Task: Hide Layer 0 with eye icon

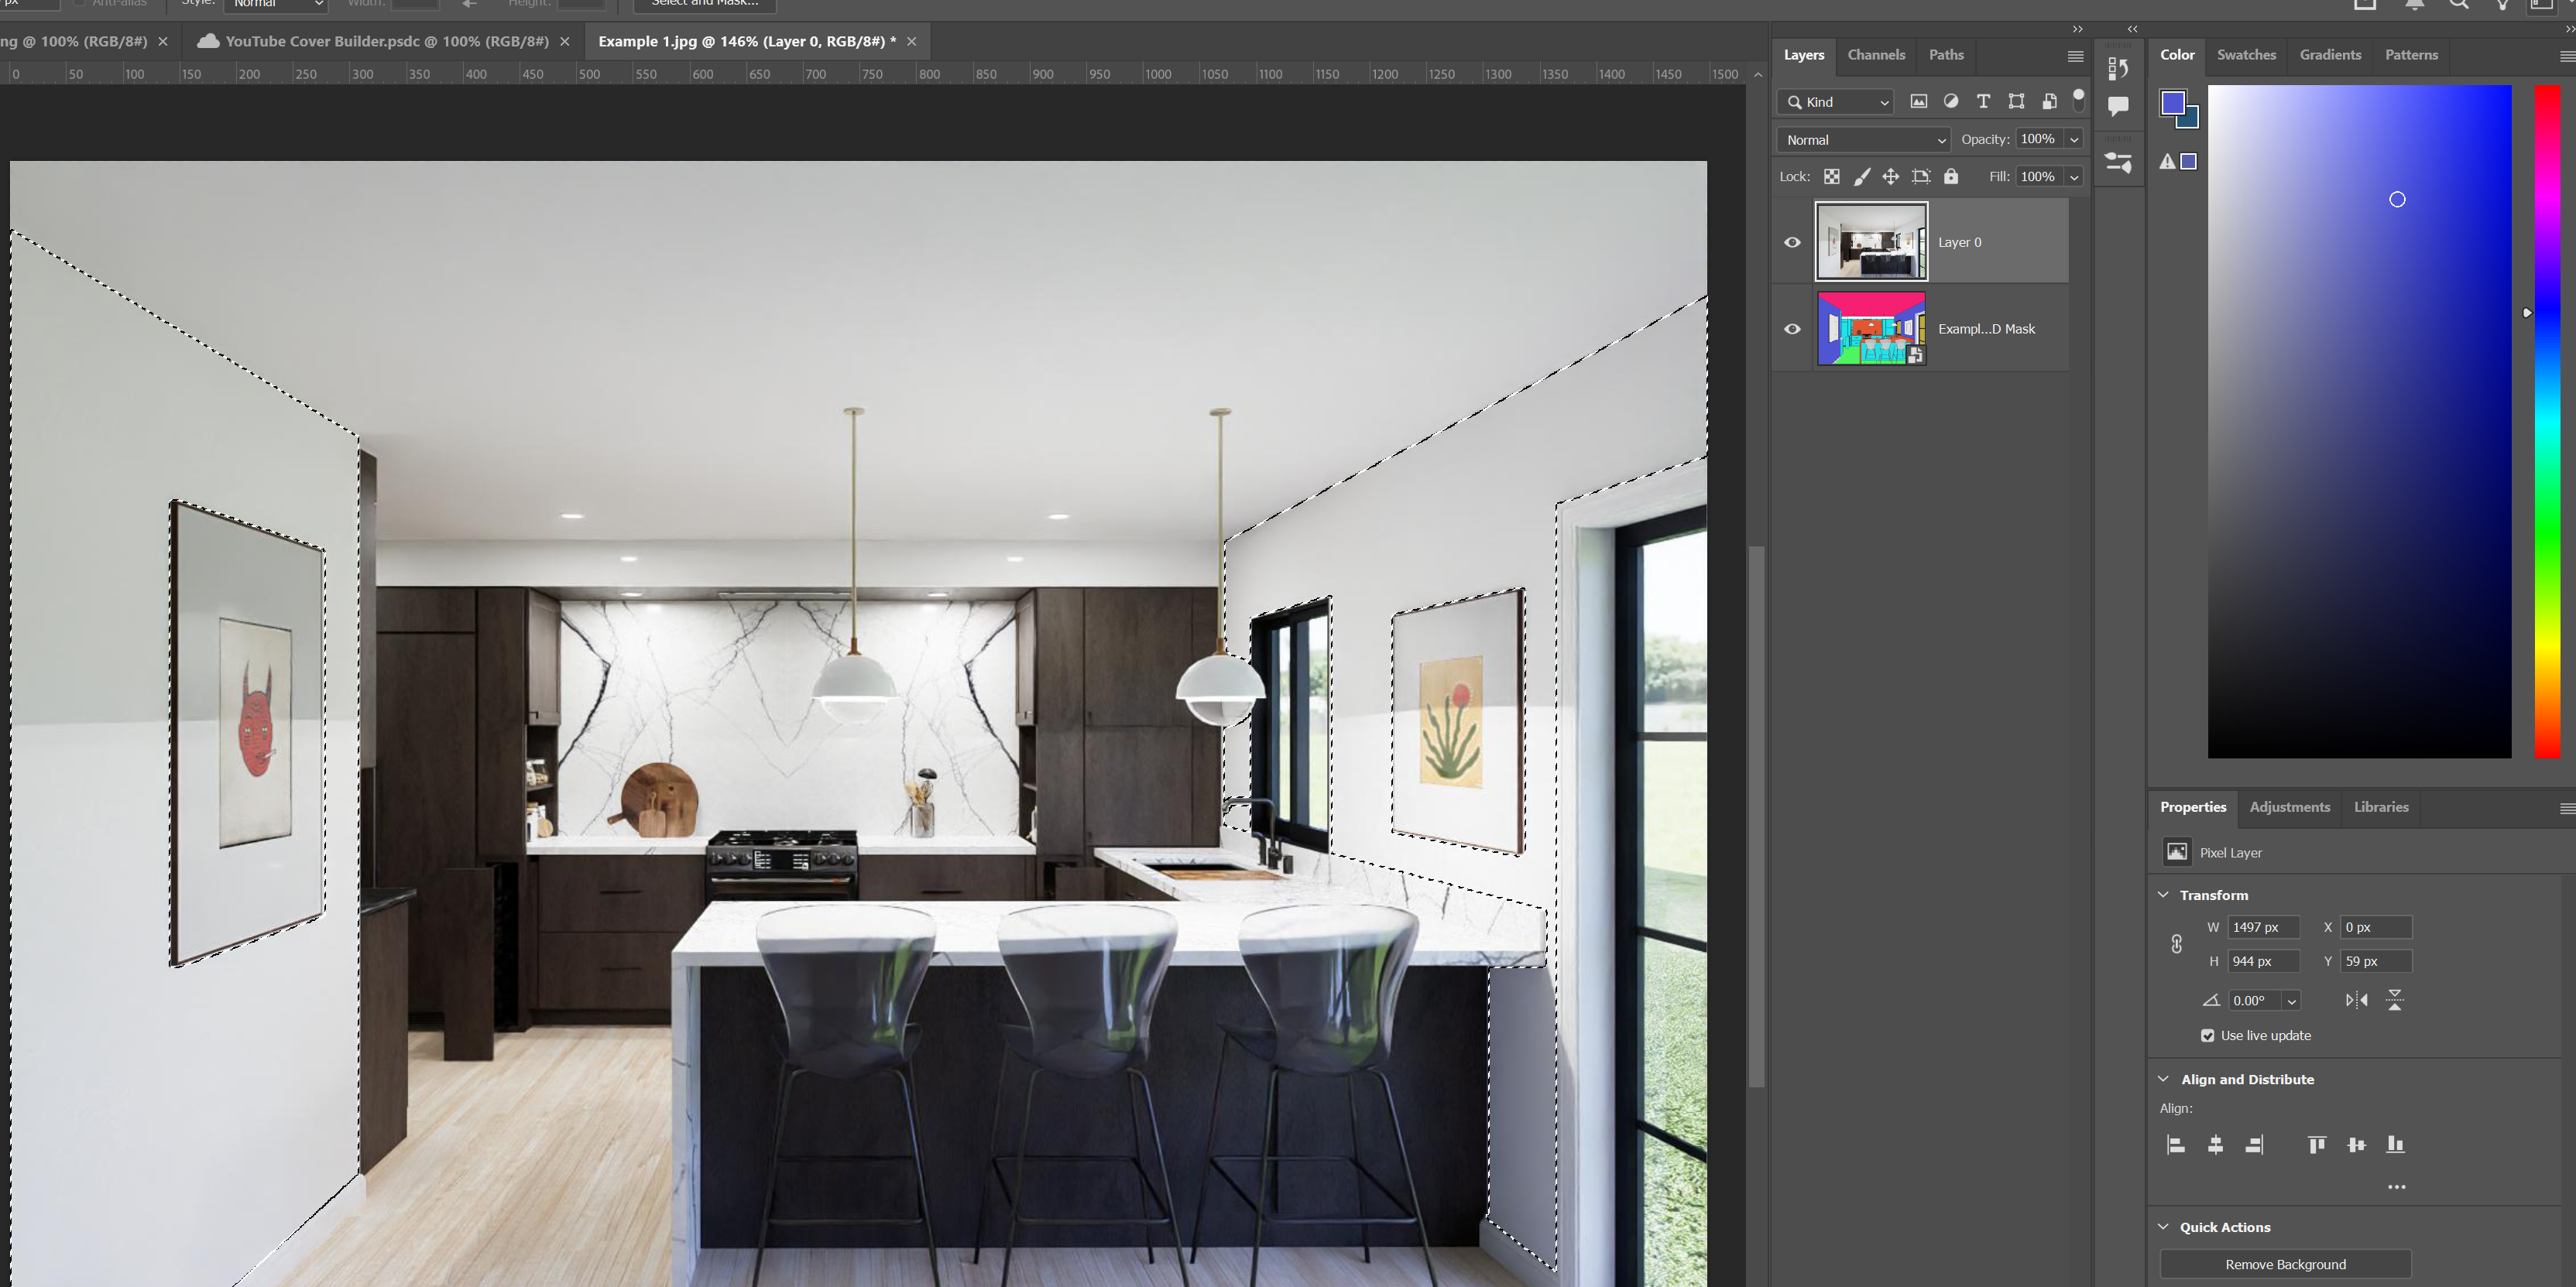Action: click(x=1792, y=241)
